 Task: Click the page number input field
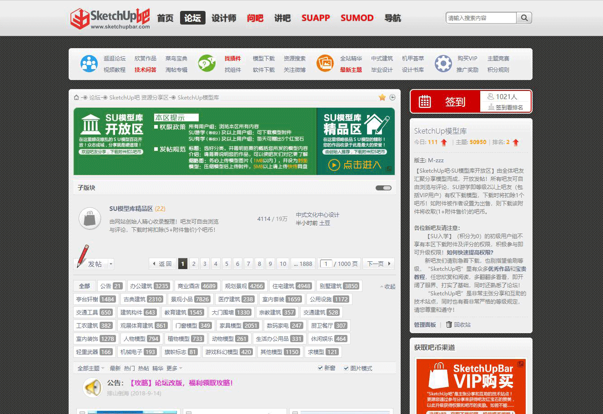(326, 264)
